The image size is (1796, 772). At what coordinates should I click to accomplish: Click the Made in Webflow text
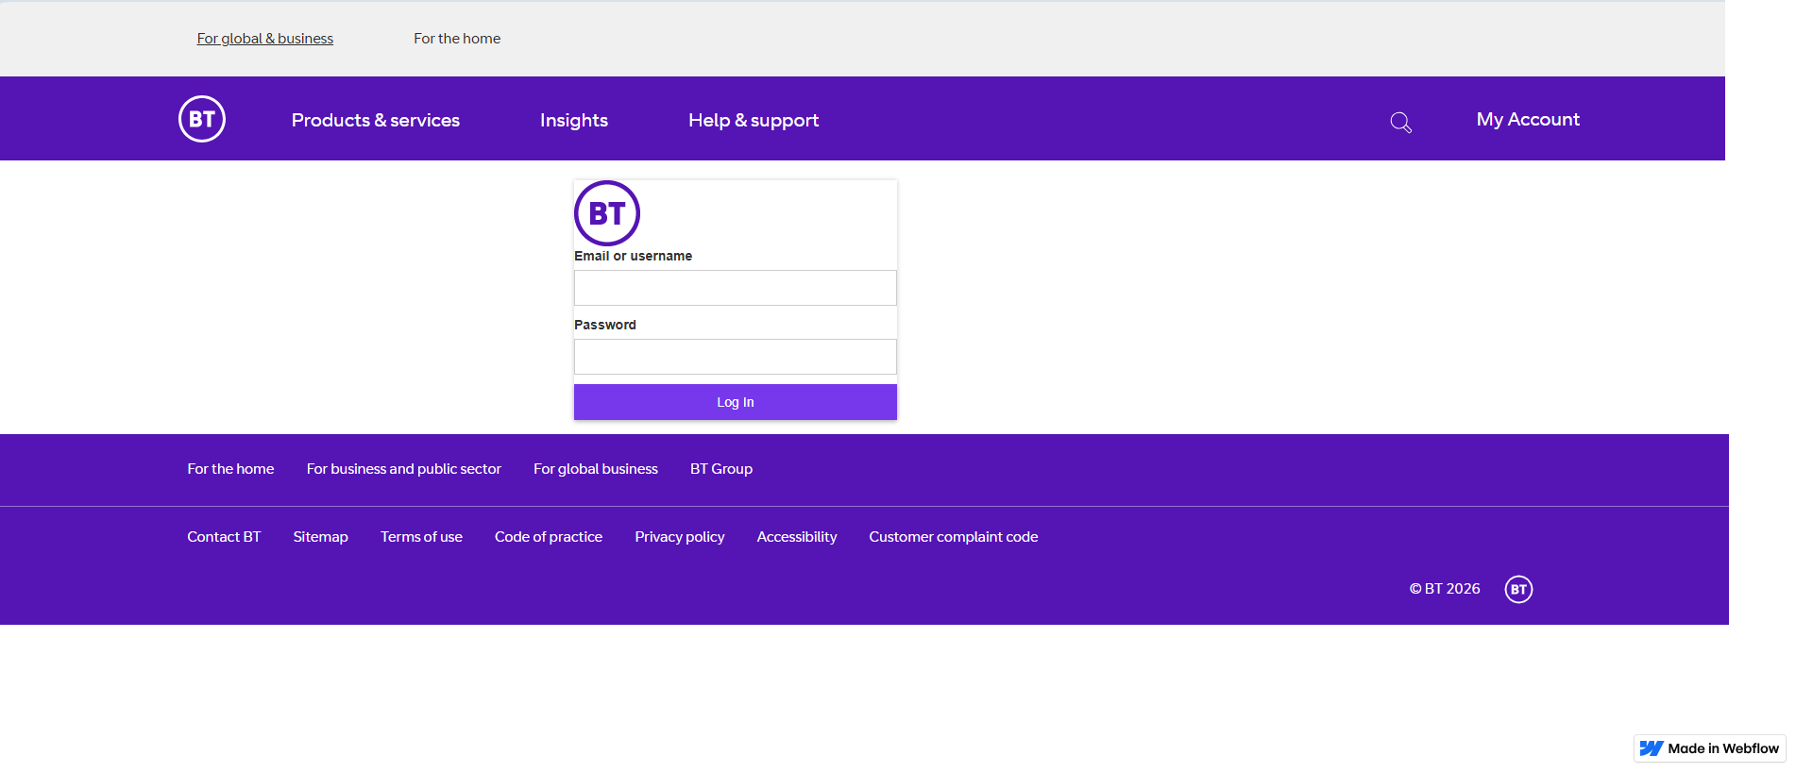(x=1723, y=748)
